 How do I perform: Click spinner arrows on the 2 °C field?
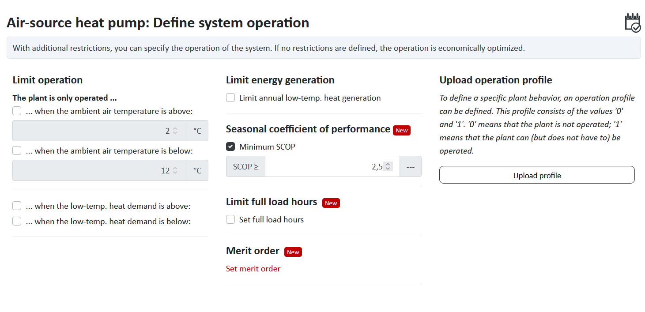click(175, 131)
